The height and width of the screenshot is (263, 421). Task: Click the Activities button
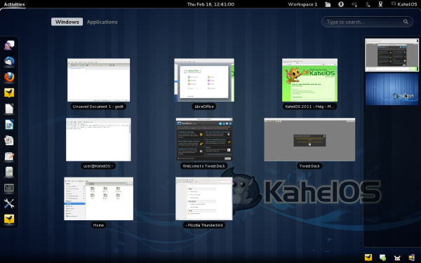[14, 4]
